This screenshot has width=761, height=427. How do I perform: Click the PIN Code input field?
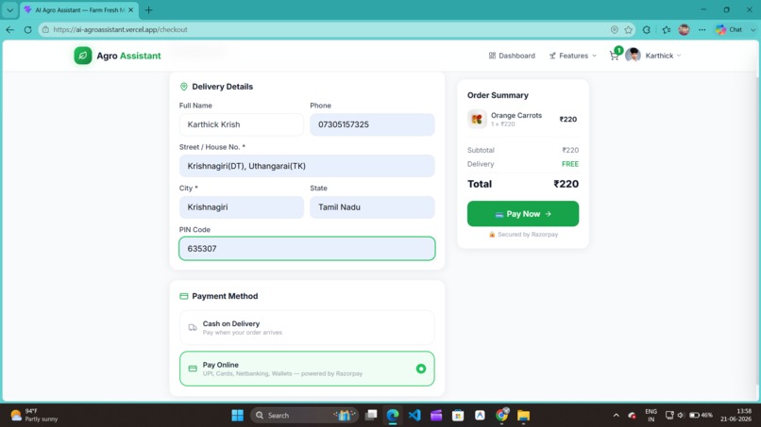click(307, 249)
